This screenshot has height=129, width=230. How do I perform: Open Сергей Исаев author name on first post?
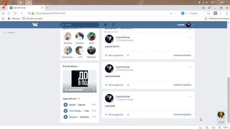coord(123,37)
